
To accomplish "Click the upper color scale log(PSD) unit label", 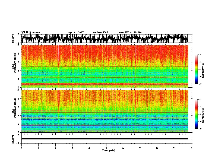I will (203, 71).
